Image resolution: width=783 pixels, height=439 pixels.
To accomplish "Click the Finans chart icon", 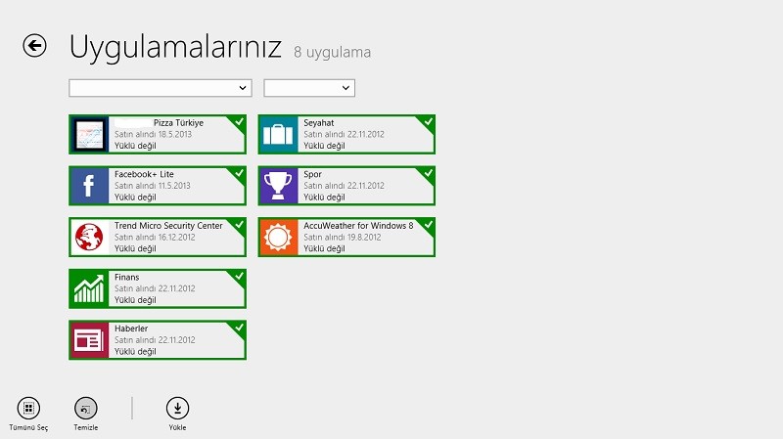I will [x=89, y=288].
